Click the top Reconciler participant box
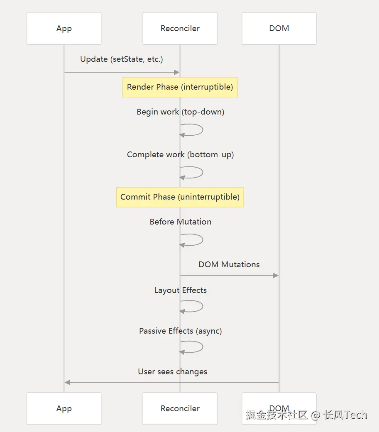The image size is (379, 432). click(180, 29)
